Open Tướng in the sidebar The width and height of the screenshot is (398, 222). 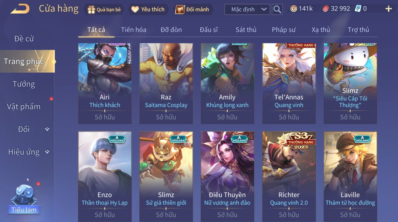pos(24,84)
